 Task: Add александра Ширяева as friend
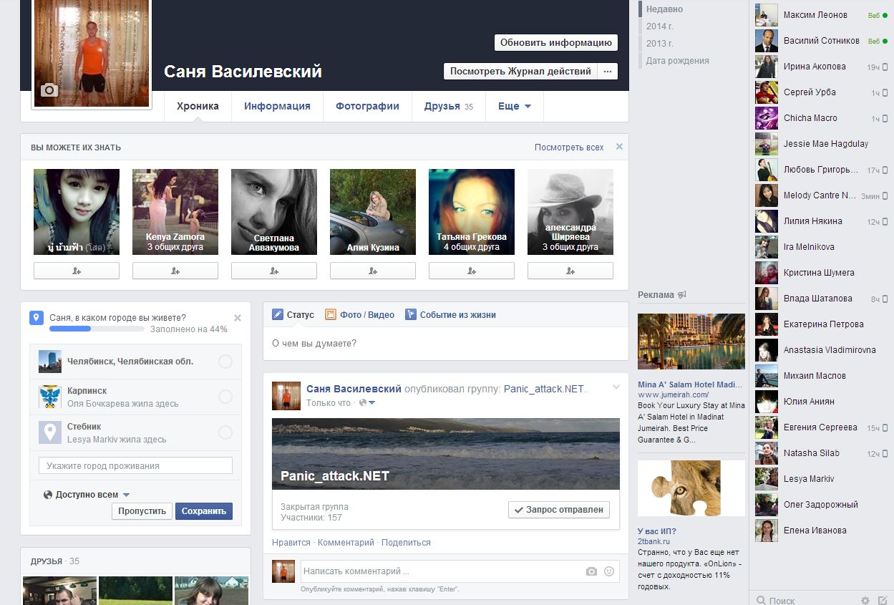click(570, 271)
